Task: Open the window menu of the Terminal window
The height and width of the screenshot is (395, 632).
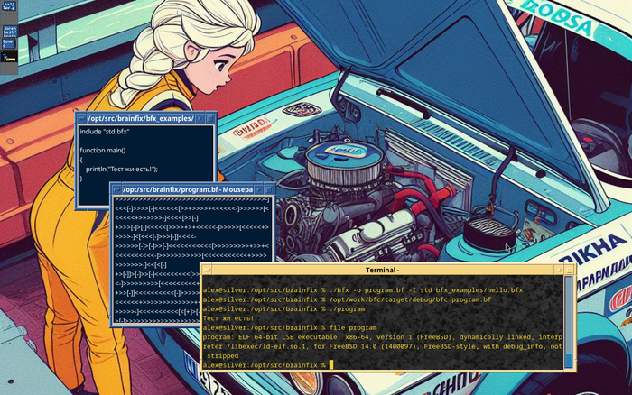Action: [x=207, y=270]
